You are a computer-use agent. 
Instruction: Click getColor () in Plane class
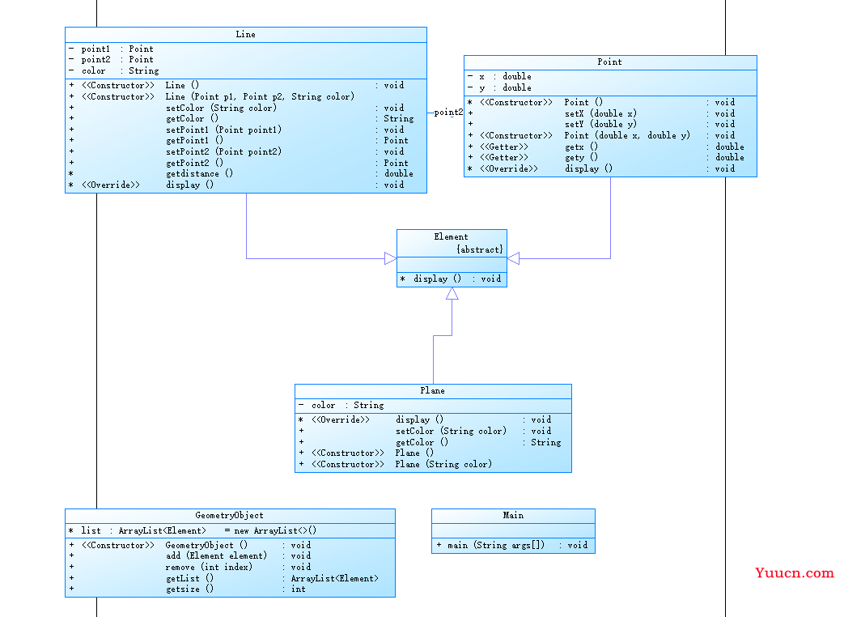coord(422,443)
